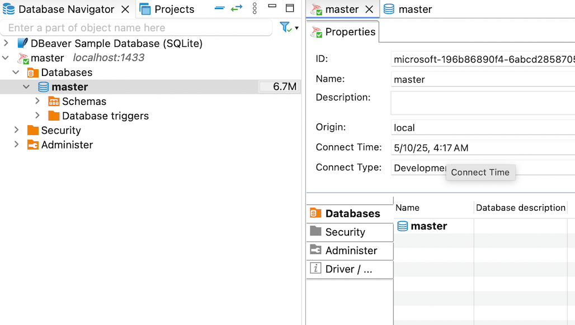Click the Schemas folder icon in tree

[54, 102]
